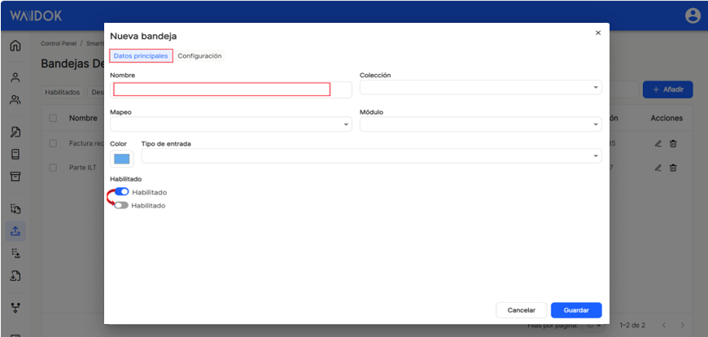Select the book-shaped sidebar icon

(x=15, y=155)
